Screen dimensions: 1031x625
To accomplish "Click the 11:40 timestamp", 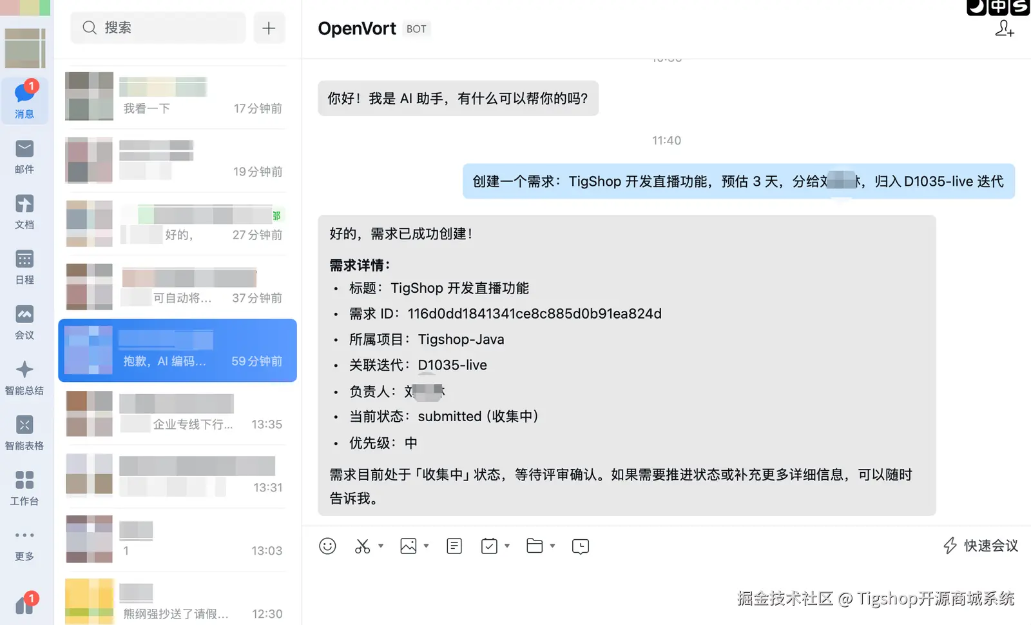I will [666, 141].
